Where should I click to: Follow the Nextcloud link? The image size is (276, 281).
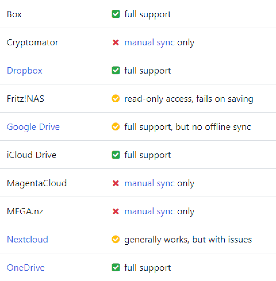tap(27, 239)
